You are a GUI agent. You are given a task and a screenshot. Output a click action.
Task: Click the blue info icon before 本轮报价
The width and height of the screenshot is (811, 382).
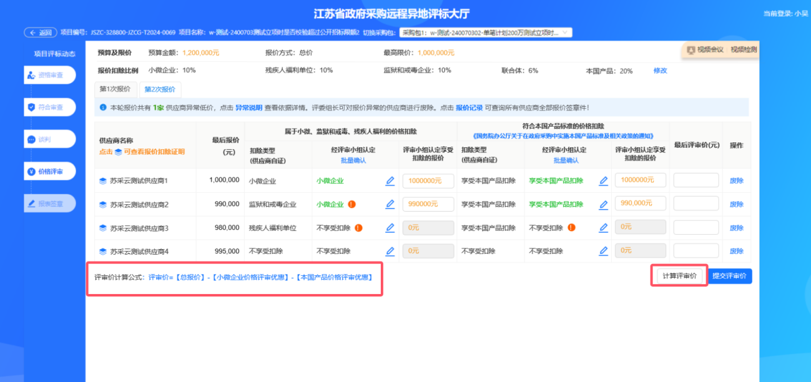coord(103,107)
